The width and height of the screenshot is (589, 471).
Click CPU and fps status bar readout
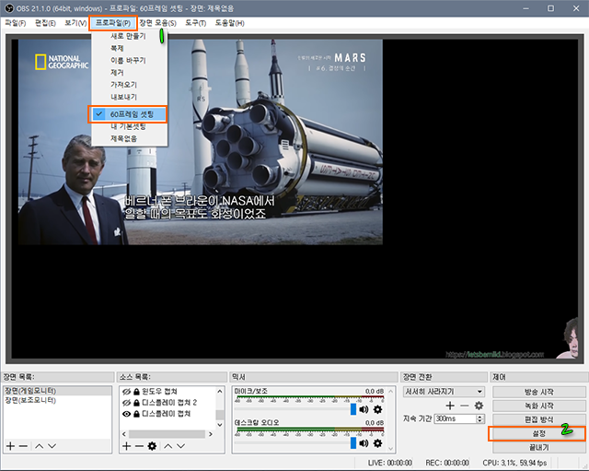pos(514,463)
